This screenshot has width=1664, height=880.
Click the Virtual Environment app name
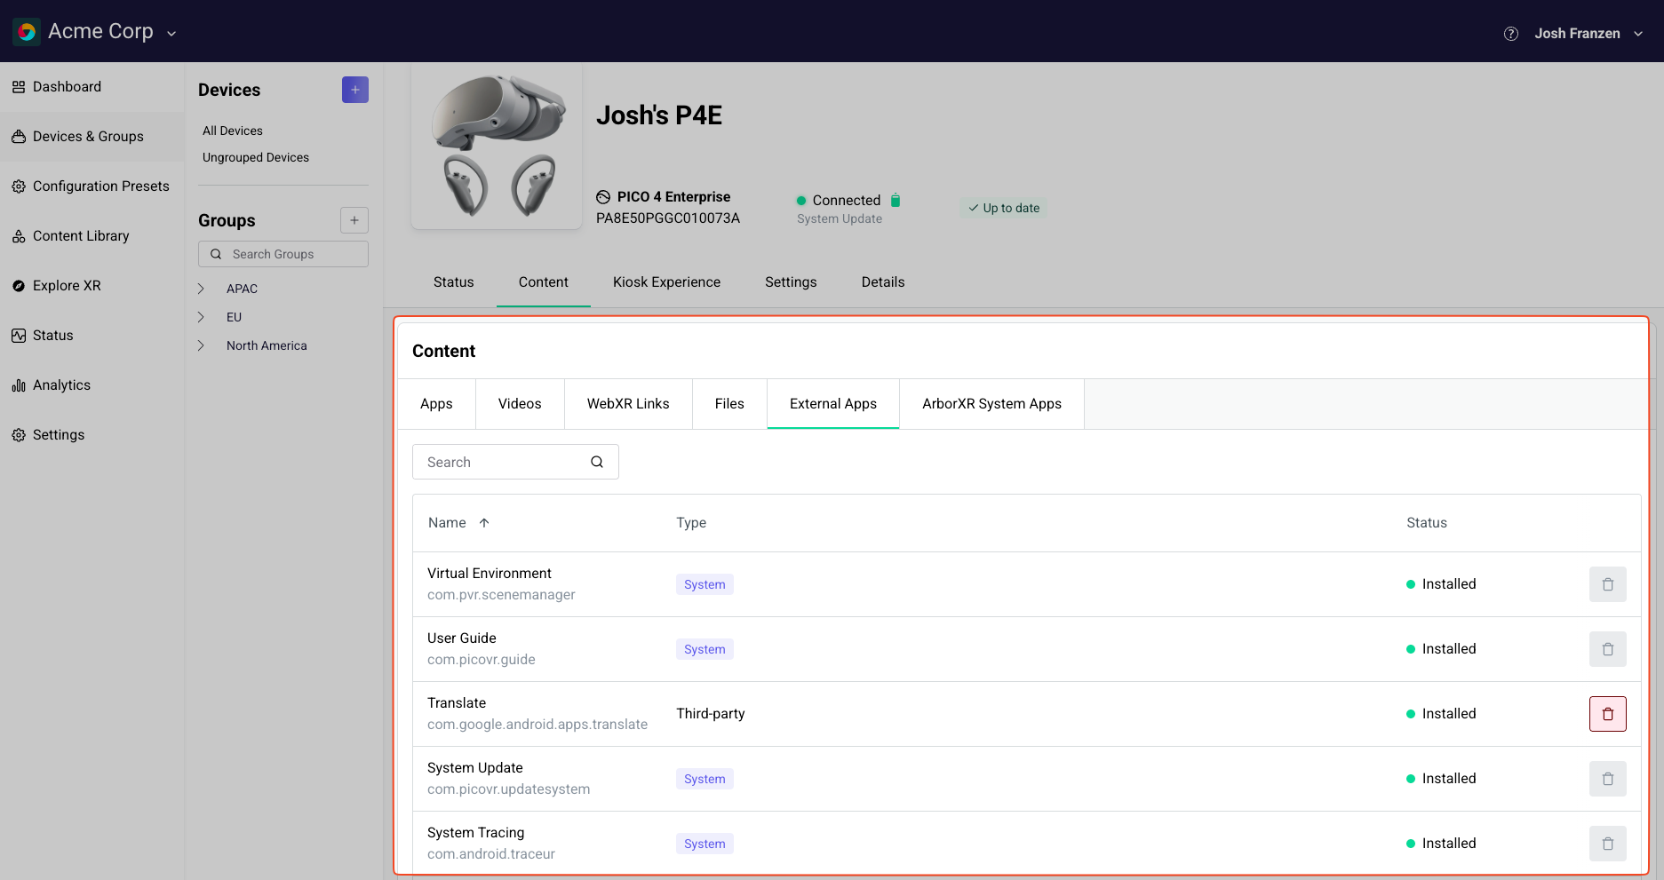(490, 574)
